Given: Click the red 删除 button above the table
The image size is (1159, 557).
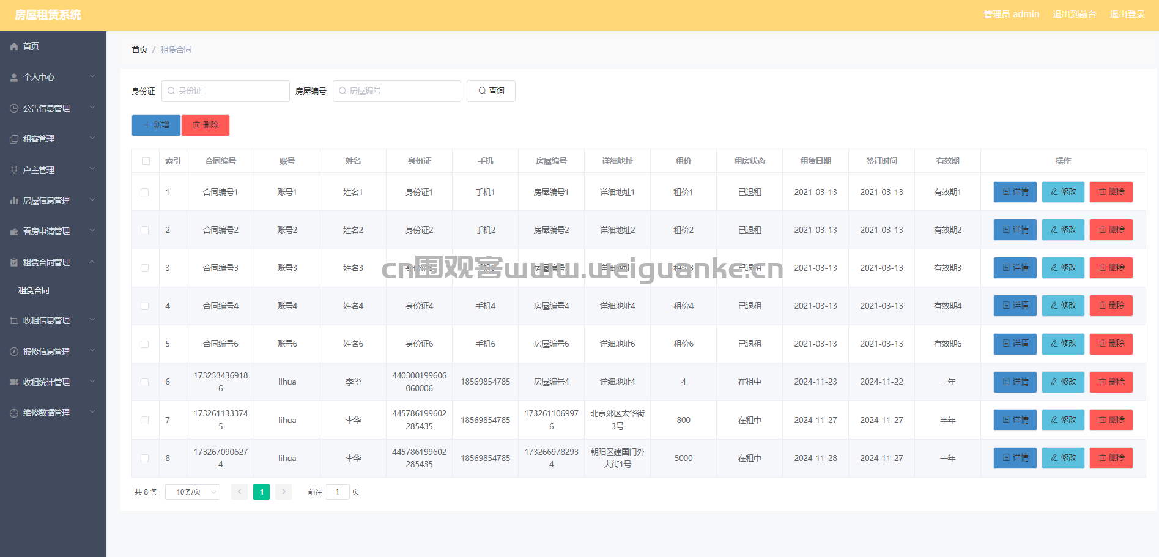Looking at the screenshot, I should pos(206,125).
